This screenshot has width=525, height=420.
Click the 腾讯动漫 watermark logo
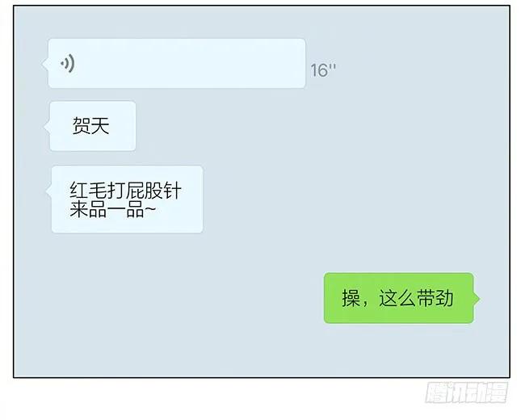(466, 393)
